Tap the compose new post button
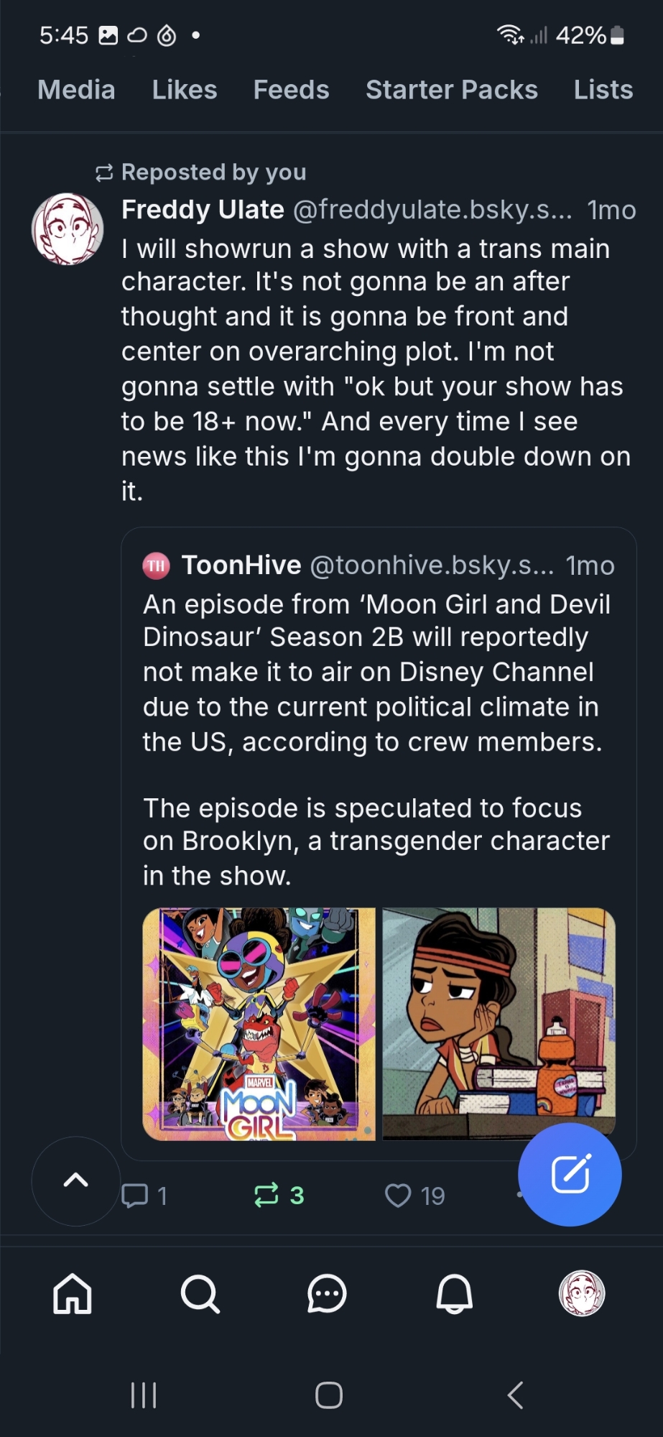 click(570, 1174)
